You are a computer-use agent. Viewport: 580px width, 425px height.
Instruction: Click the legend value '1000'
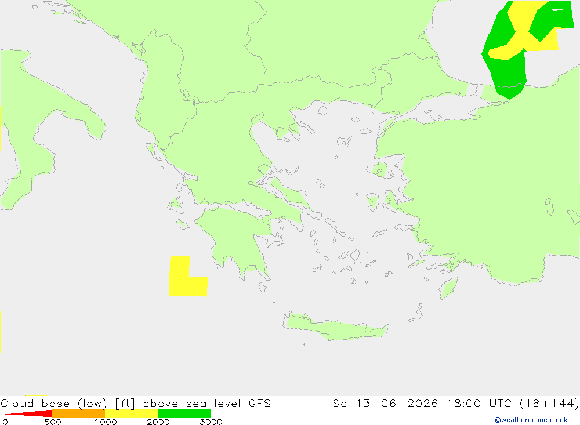click(106, 422)
